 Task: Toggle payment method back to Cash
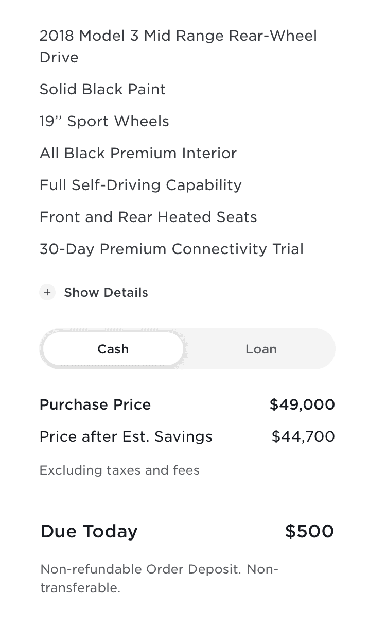(x=112, y=349)
